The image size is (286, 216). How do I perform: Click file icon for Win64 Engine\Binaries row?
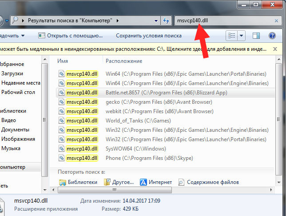click(61, 83)
